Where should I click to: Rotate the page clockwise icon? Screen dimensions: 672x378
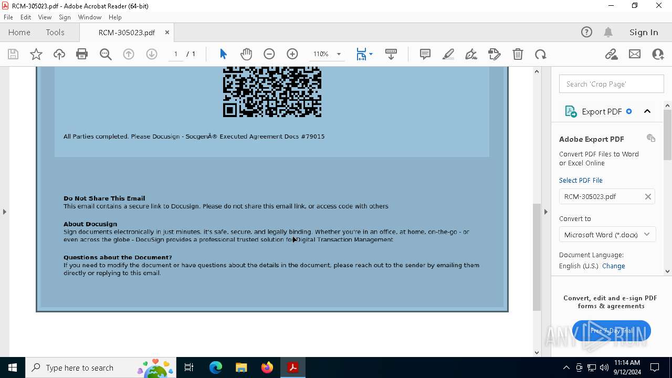pyautogui.click(x=541, y=54)
